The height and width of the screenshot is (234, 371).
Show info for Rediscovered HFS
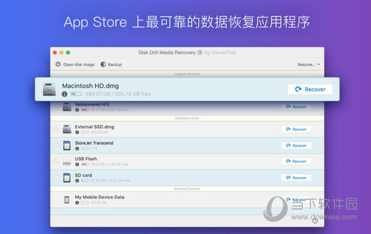pyautogui.click(x=77, y=110)
